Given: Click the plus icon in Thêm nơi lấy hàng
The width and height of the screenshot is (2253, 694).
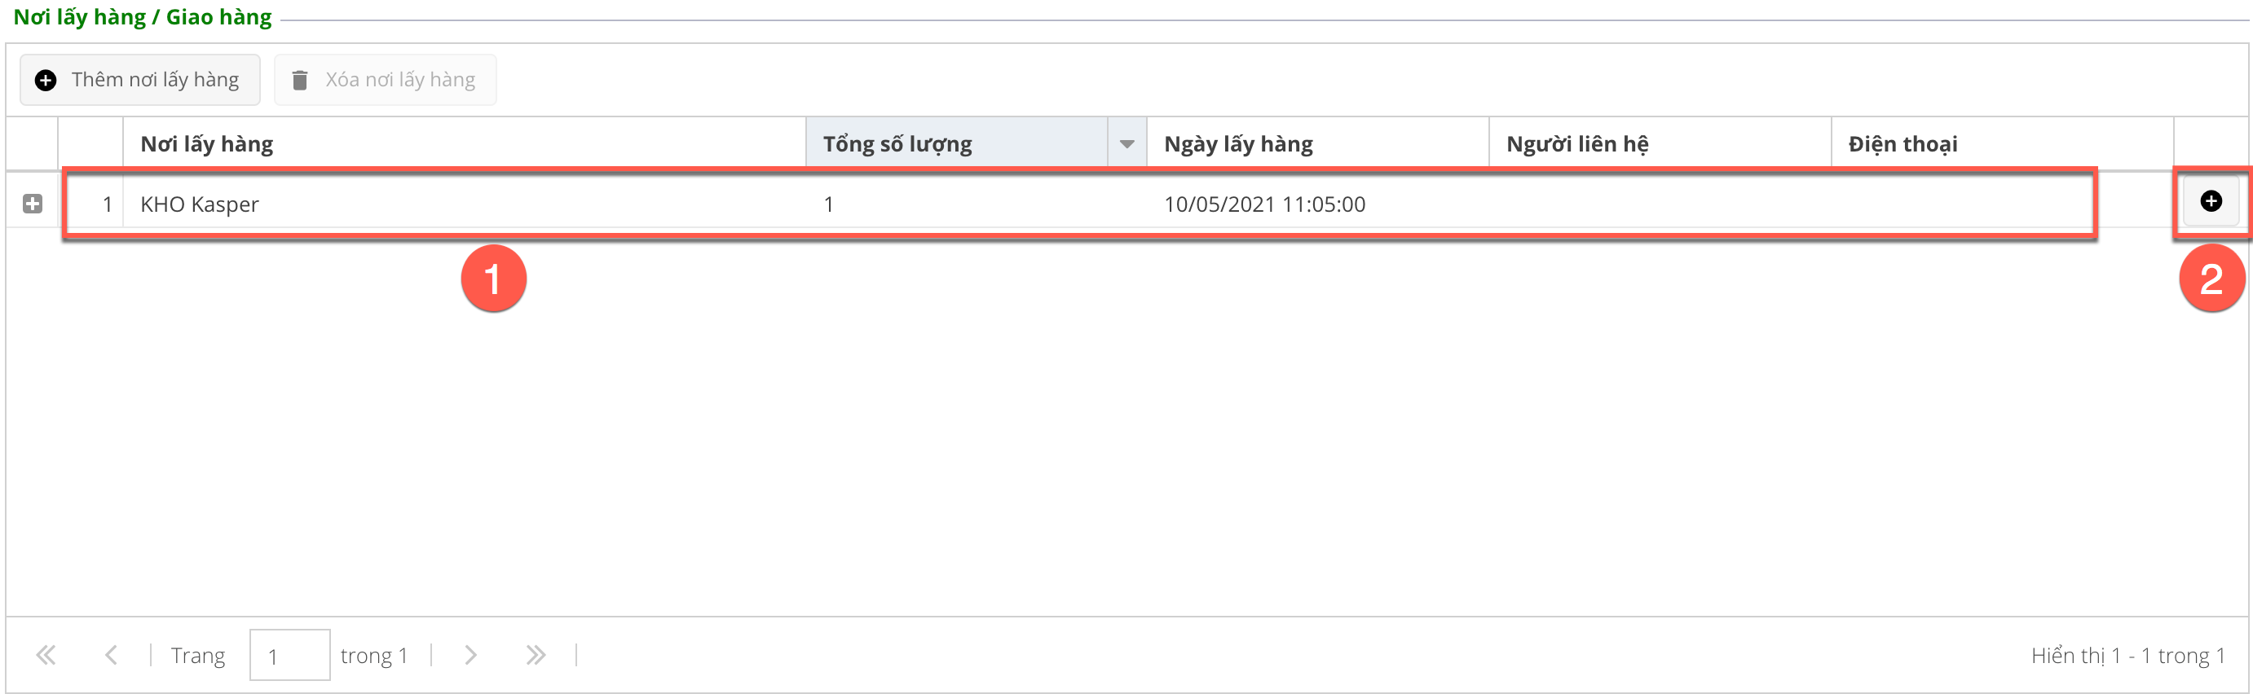Looking at the screenshot, I should 46,81.
